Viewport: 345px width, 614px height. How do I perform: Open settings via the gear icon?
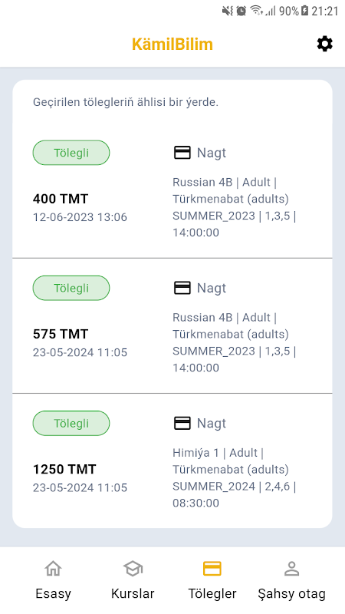pyautogui.click(x=324, y=44)
